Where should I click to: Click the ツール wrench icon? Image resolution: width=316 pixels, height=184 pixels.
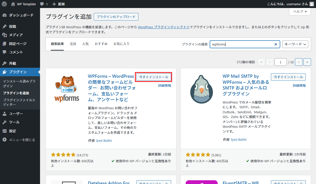coord(5,122)
